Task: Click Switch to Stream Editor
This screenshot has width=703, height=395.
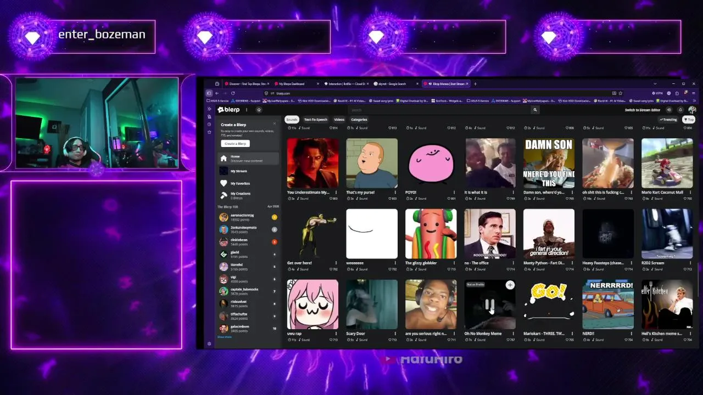Action: [643, 110]
